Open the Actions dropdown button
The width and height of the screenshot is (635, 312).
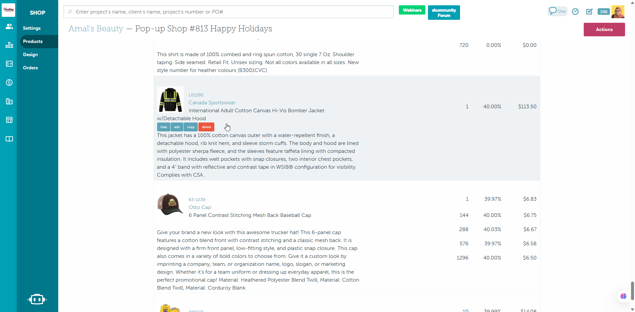[x=604, y=29]
